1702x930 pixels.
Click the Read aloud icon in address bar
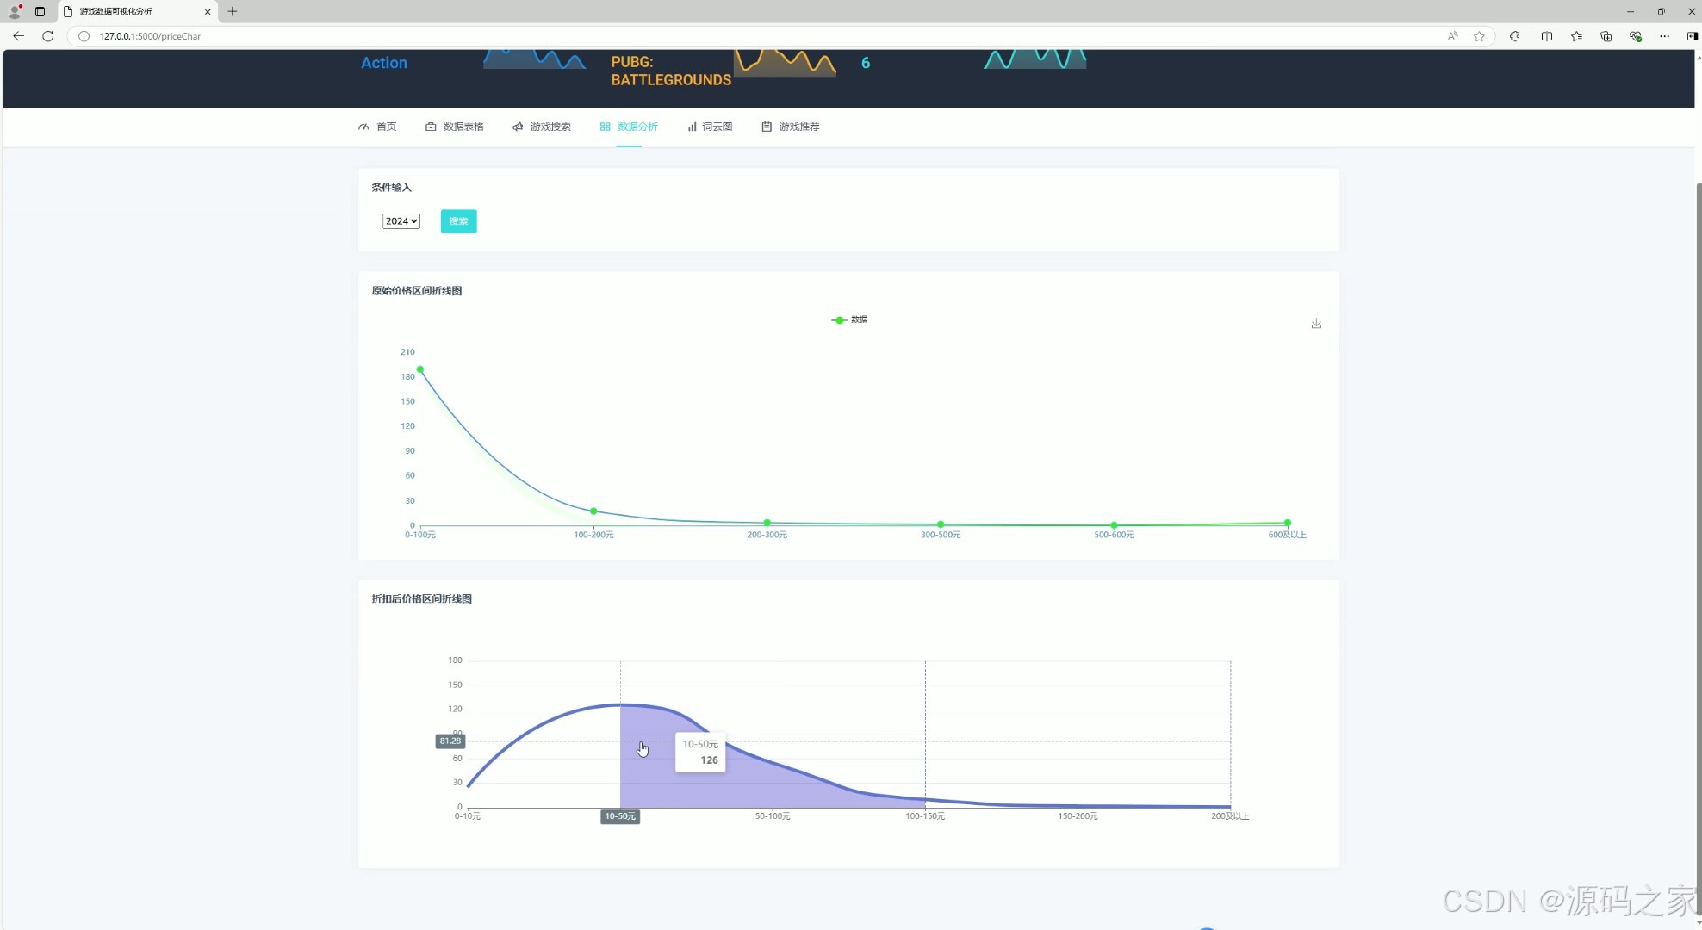click(x=1452, y=36)
